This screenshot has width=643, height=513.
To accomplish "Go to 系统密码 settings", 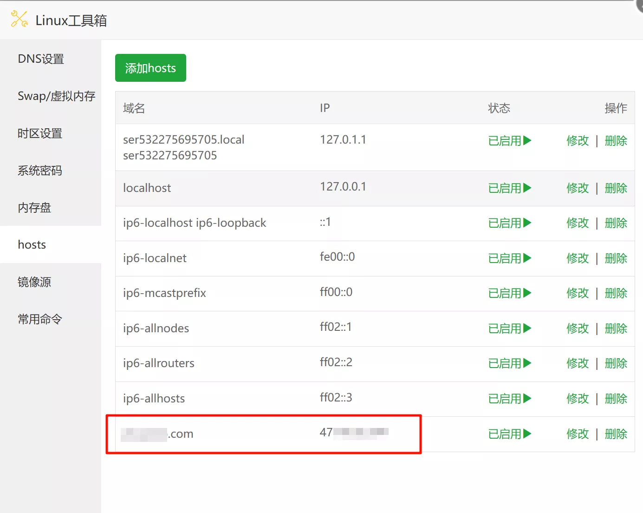I will click(x=40, y=171).
